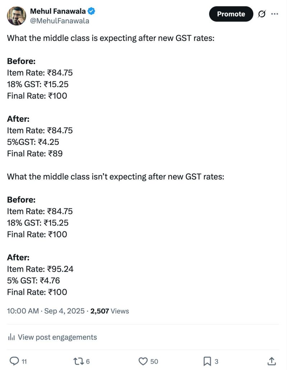Click the Reply speech bubble icon
This screenshot has height=370, width=287.
pos(14,361)
